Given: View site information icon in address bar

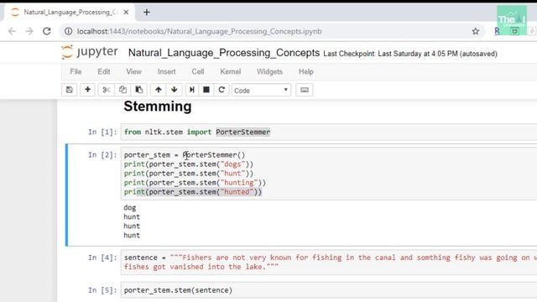Looking at the screenshot, I should [69, 32].
